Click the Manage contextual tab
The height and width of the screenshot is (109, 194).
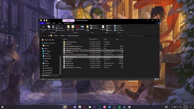pos(69,21)
